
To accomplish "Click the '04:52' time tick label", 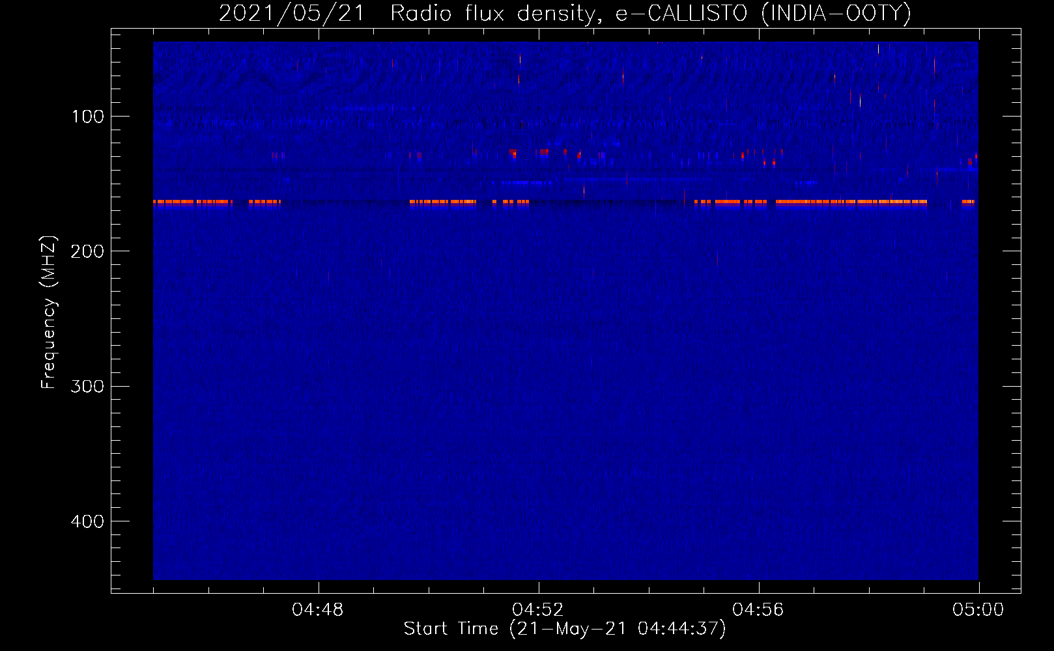I will point(538,610).
